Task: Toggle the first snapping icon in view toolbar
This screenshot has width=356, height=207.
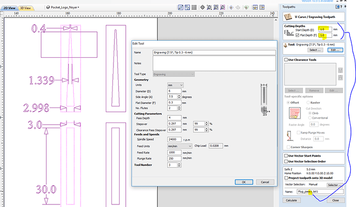Action: point(181,8)
